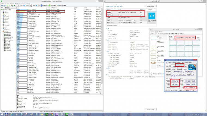This screenshot has width=207, height=116.
Task: Expand the DirectX tree node arrow
Action: (2, 23)
